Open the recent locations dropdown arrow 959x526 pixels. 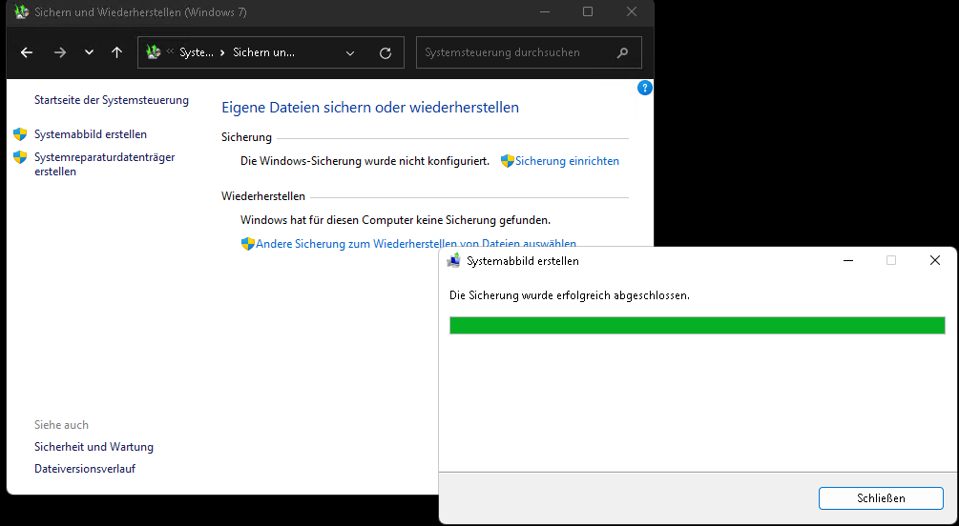pos(90,52)
